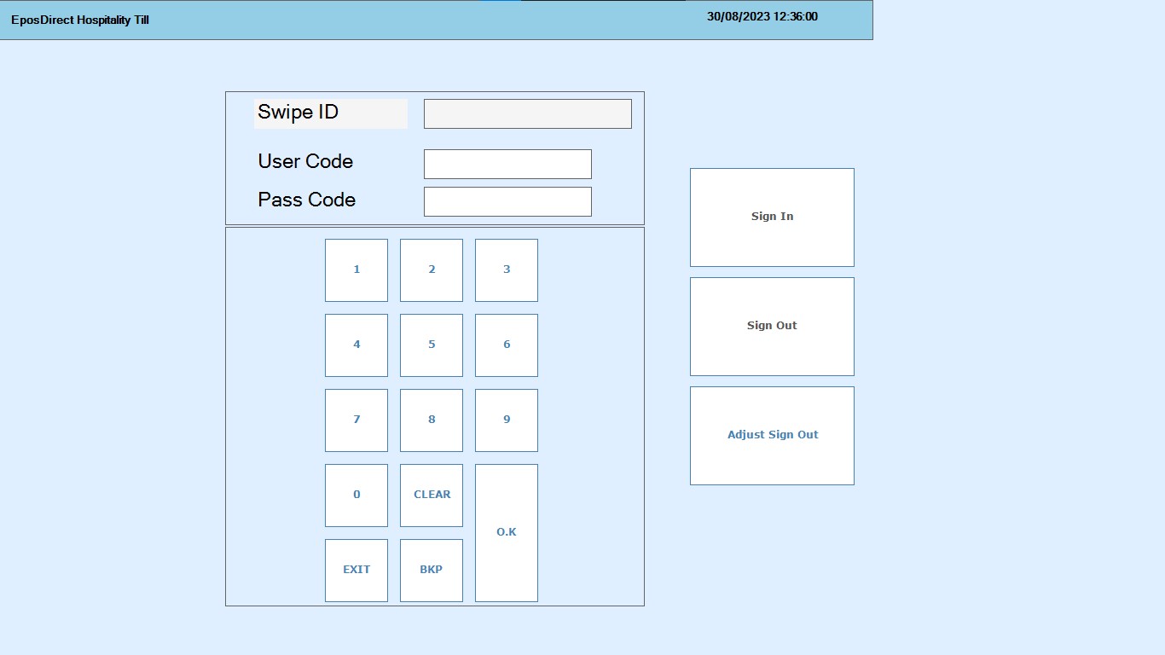Confirm entry with the O.K button
The width and height of the screenshot is (1165, 655).
click(x=506, y=532)
